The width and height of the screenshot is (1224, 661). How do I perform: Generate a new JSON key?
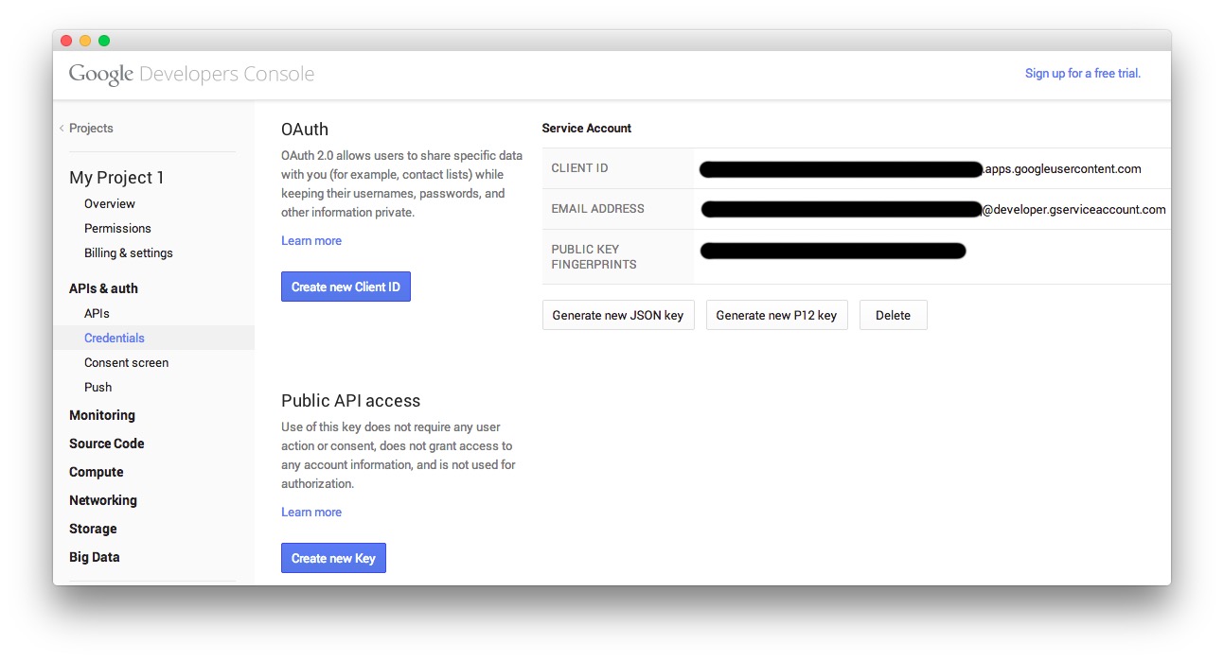618,315
